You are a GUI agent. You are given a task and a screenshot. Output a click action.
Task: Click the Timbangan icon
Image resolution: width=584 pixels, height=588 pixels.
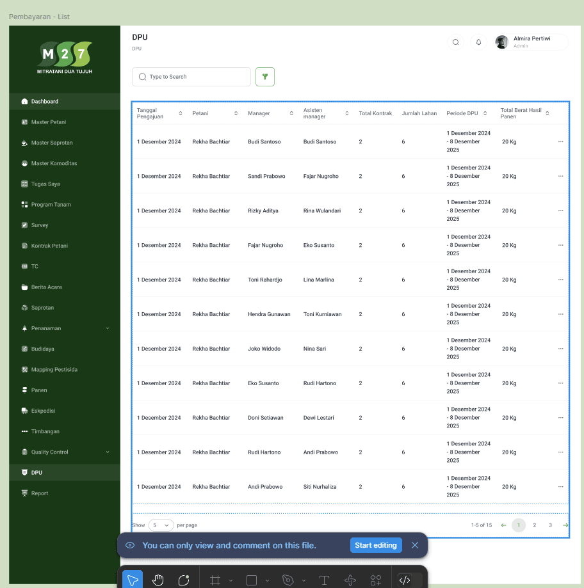tap(24, 431)
